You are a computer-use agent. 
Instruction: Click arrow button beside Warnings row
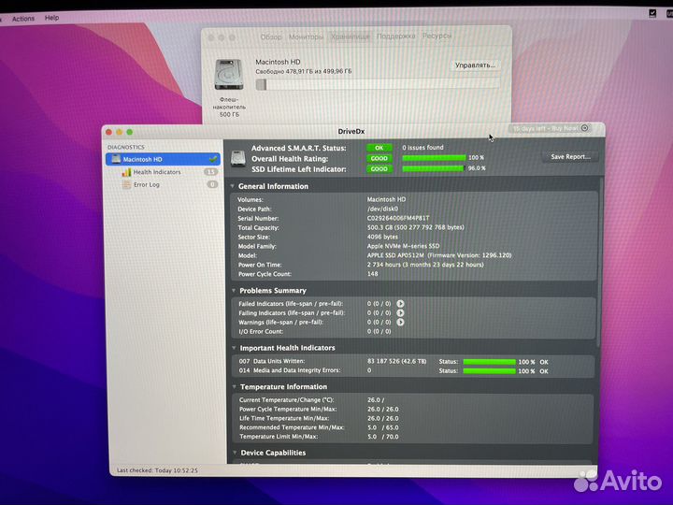[400, 322]
